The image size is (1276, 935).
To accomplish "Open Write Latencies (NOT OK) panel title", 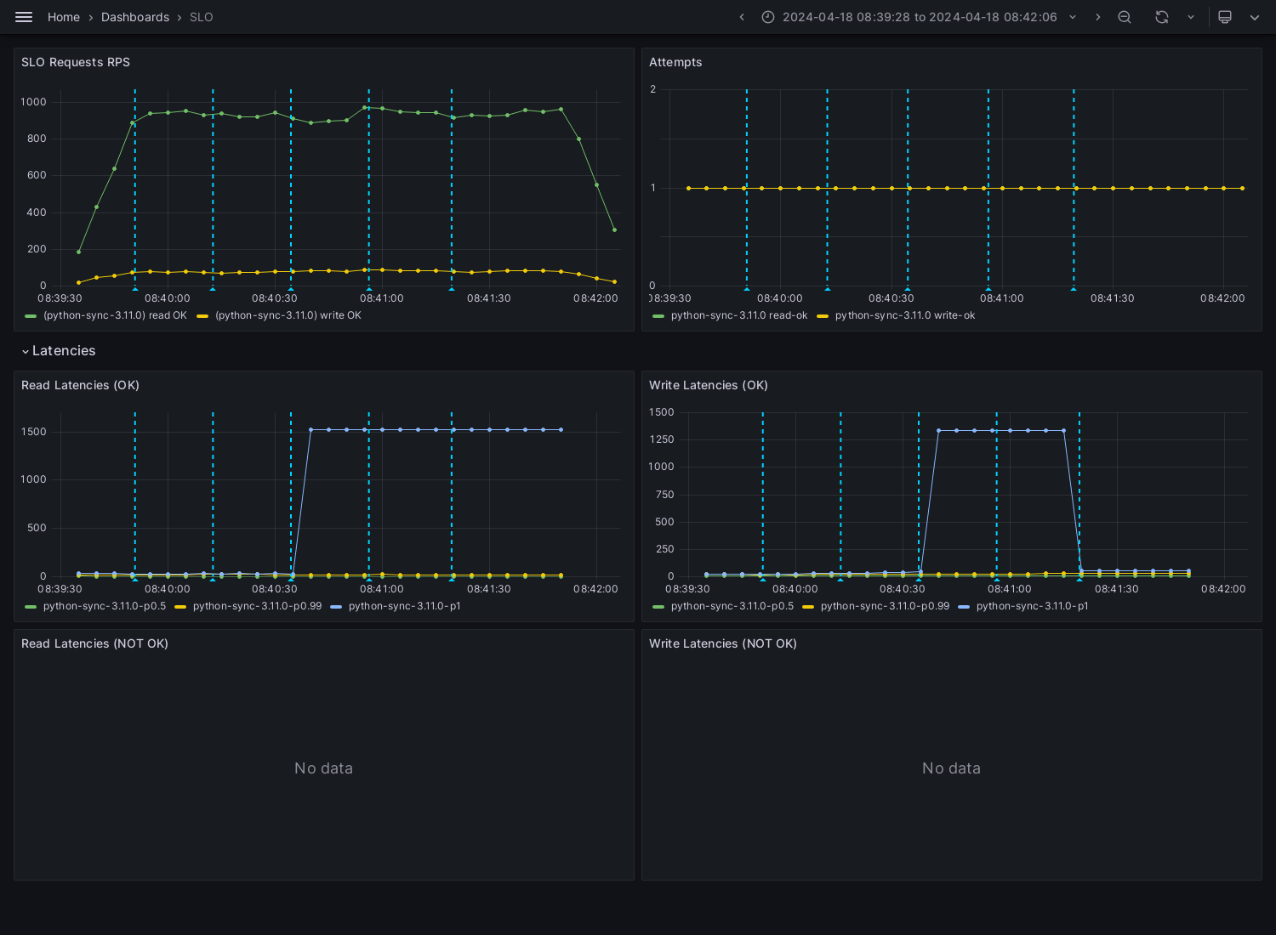I will point(723,643).
